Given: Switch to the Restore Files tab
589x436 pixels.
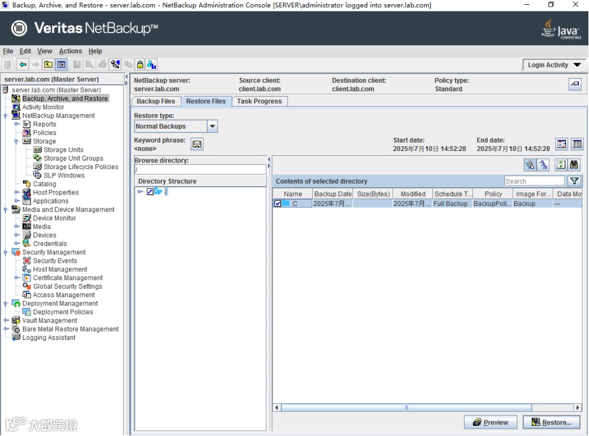Looking at the screenshot, I should tap(206, 101).
